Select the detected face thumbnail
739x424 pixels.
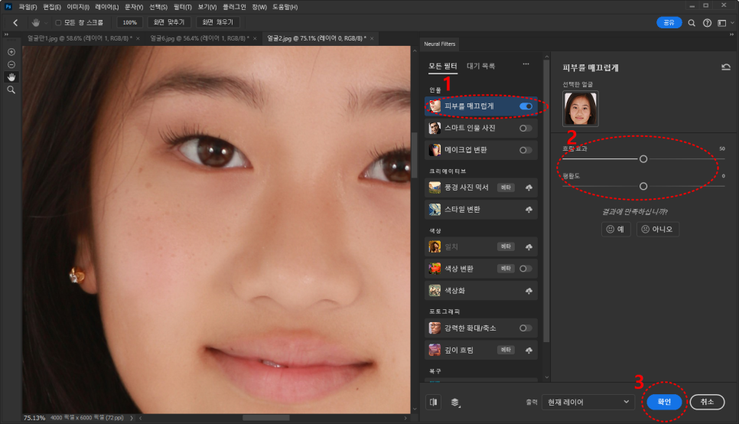point(580,109)
